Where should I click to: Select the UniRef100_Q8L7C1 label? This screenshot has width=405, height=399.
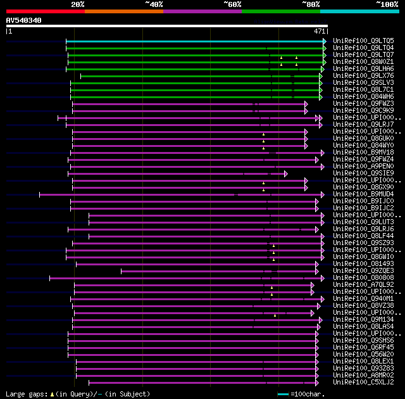tap(363, 90)
